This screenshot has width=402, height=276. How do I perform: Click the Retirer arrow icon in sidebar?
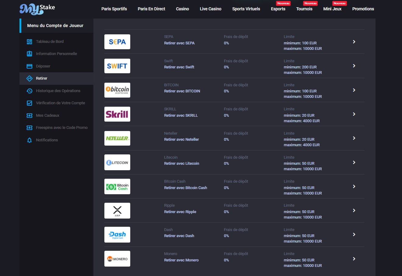pyautogui.click(x=30, y=78)
